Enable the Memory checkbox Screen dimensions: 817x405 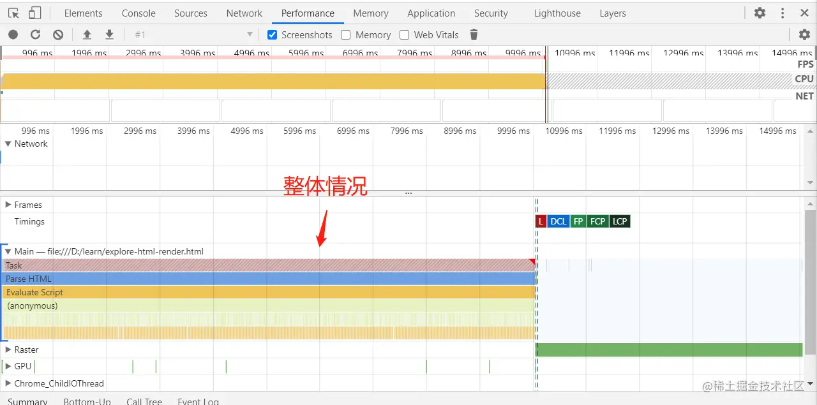[x=346, y=34]
